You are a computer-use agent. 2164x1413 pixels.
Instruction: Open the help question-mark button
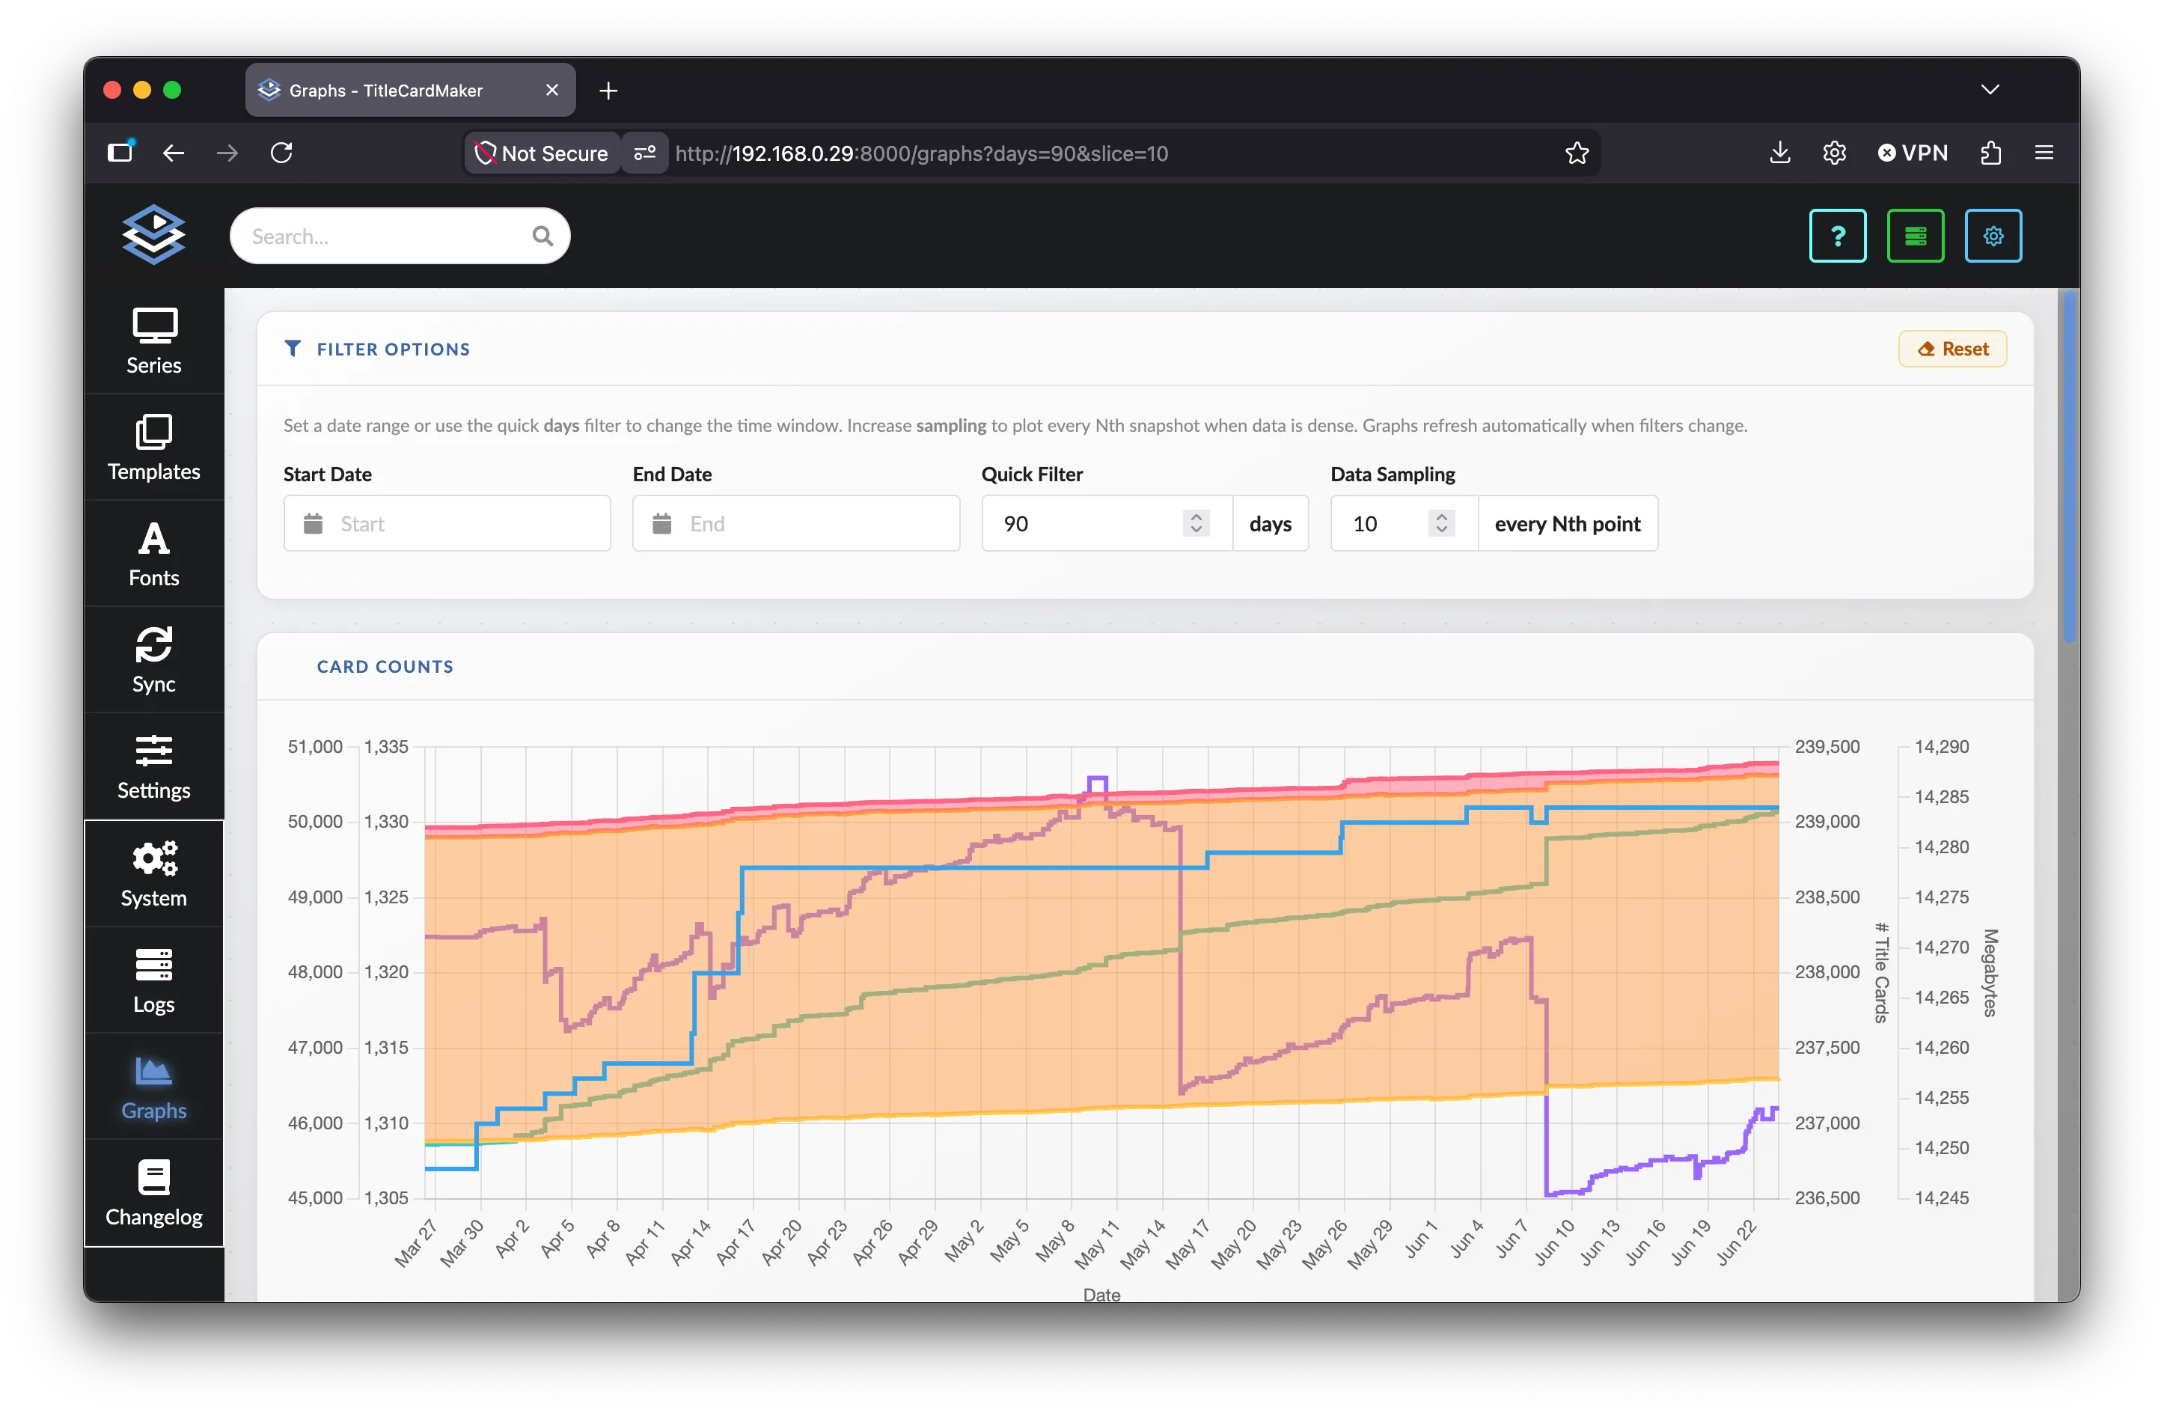1838,236
